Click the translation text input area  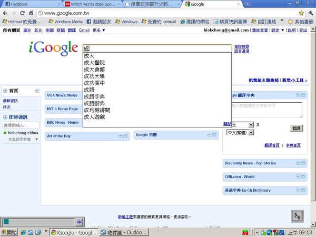click(x=267, y=110)
